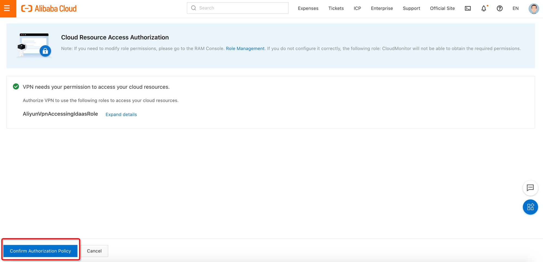The image size is (543, 262).
Task: Click Confirm Authorization Policy
Action: (40, 251)
